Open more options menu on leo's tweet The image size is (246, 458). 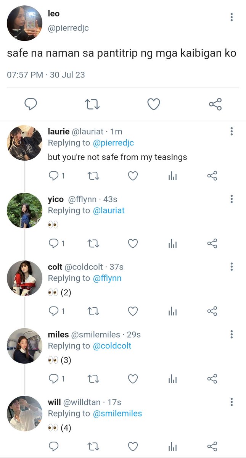click(x=232, y=17)
